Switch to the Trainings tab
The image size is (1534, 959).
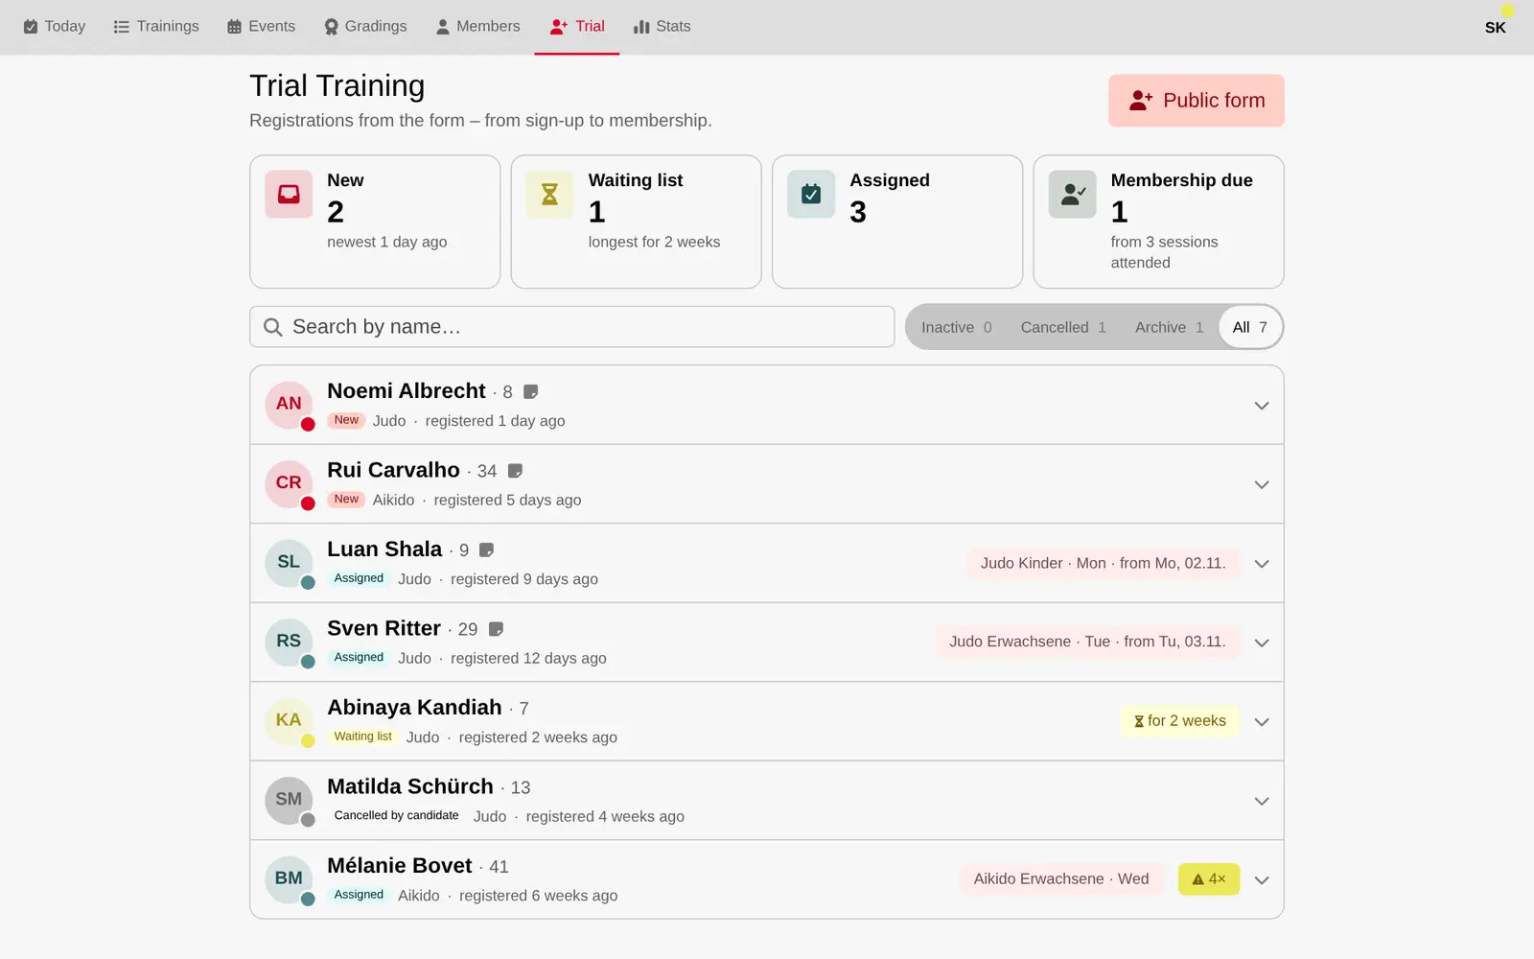[x=156, y=27]
